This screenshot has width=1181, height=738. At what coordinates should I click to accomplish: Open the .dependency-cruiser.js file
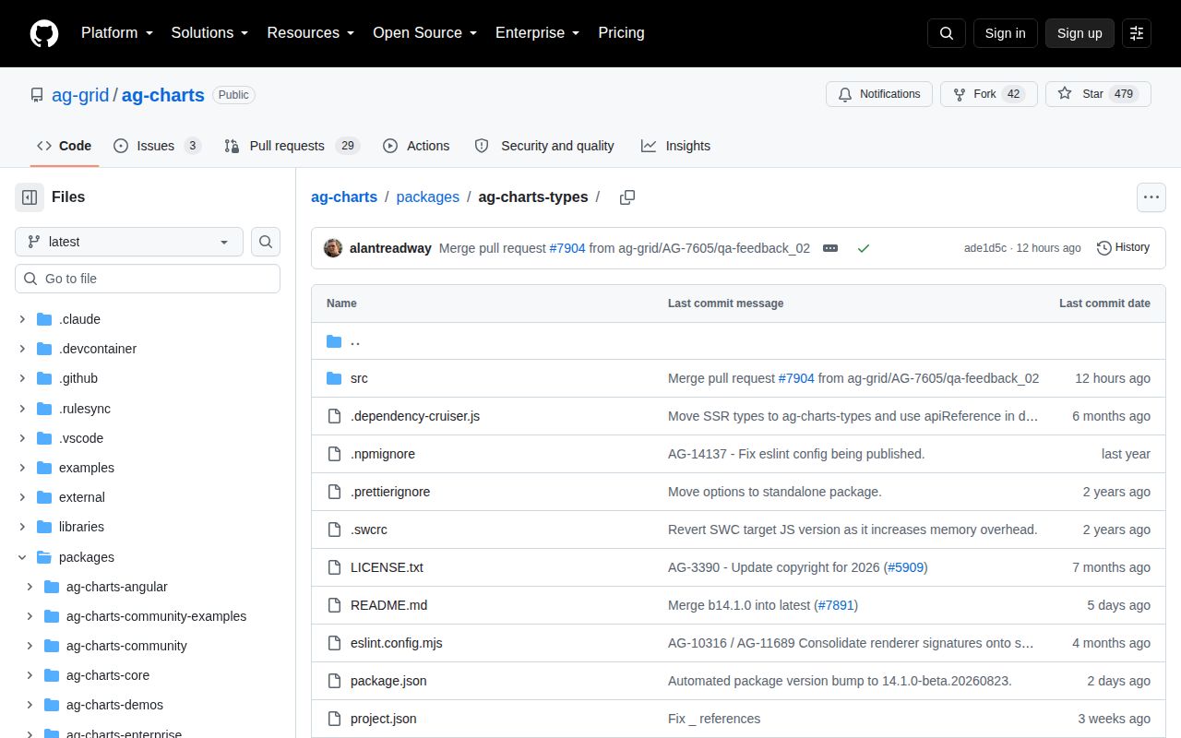tap(415, 416)
